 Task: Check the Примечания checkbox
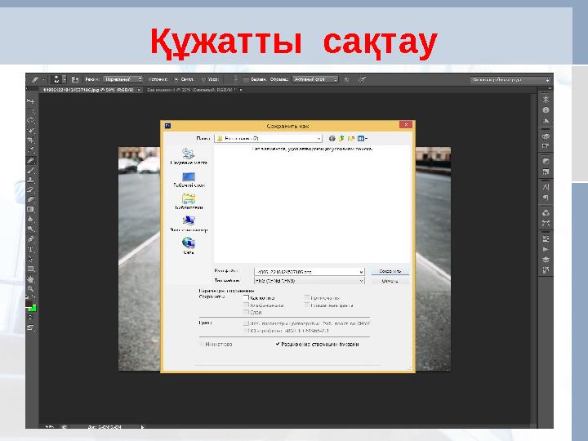(307, 297)
